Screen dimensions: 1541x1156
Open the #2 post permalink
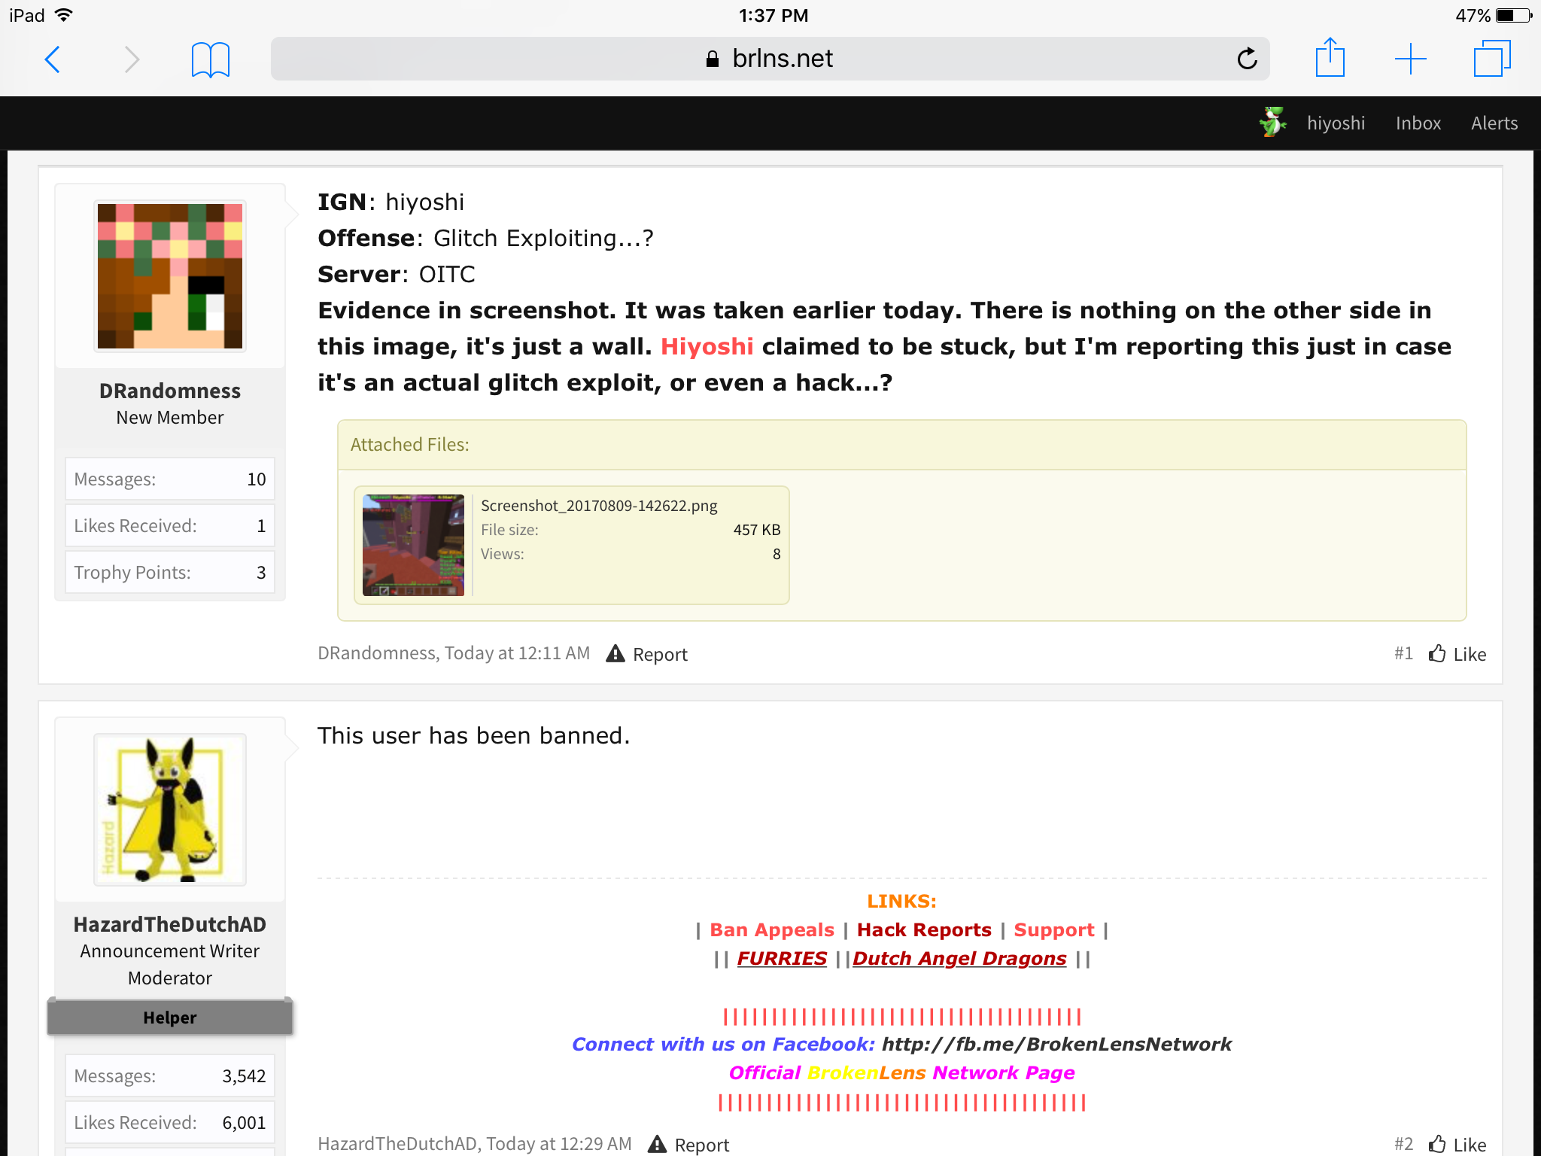[x=1403, y=1144]
